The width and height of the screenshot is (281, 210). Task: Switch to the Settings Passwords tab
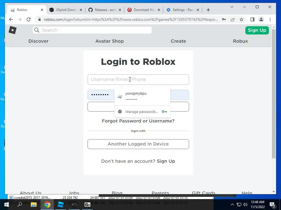183,10
